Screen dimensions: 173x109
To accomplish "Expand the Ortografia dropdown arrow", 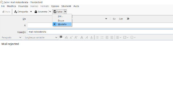I will [x=31, y=12].
